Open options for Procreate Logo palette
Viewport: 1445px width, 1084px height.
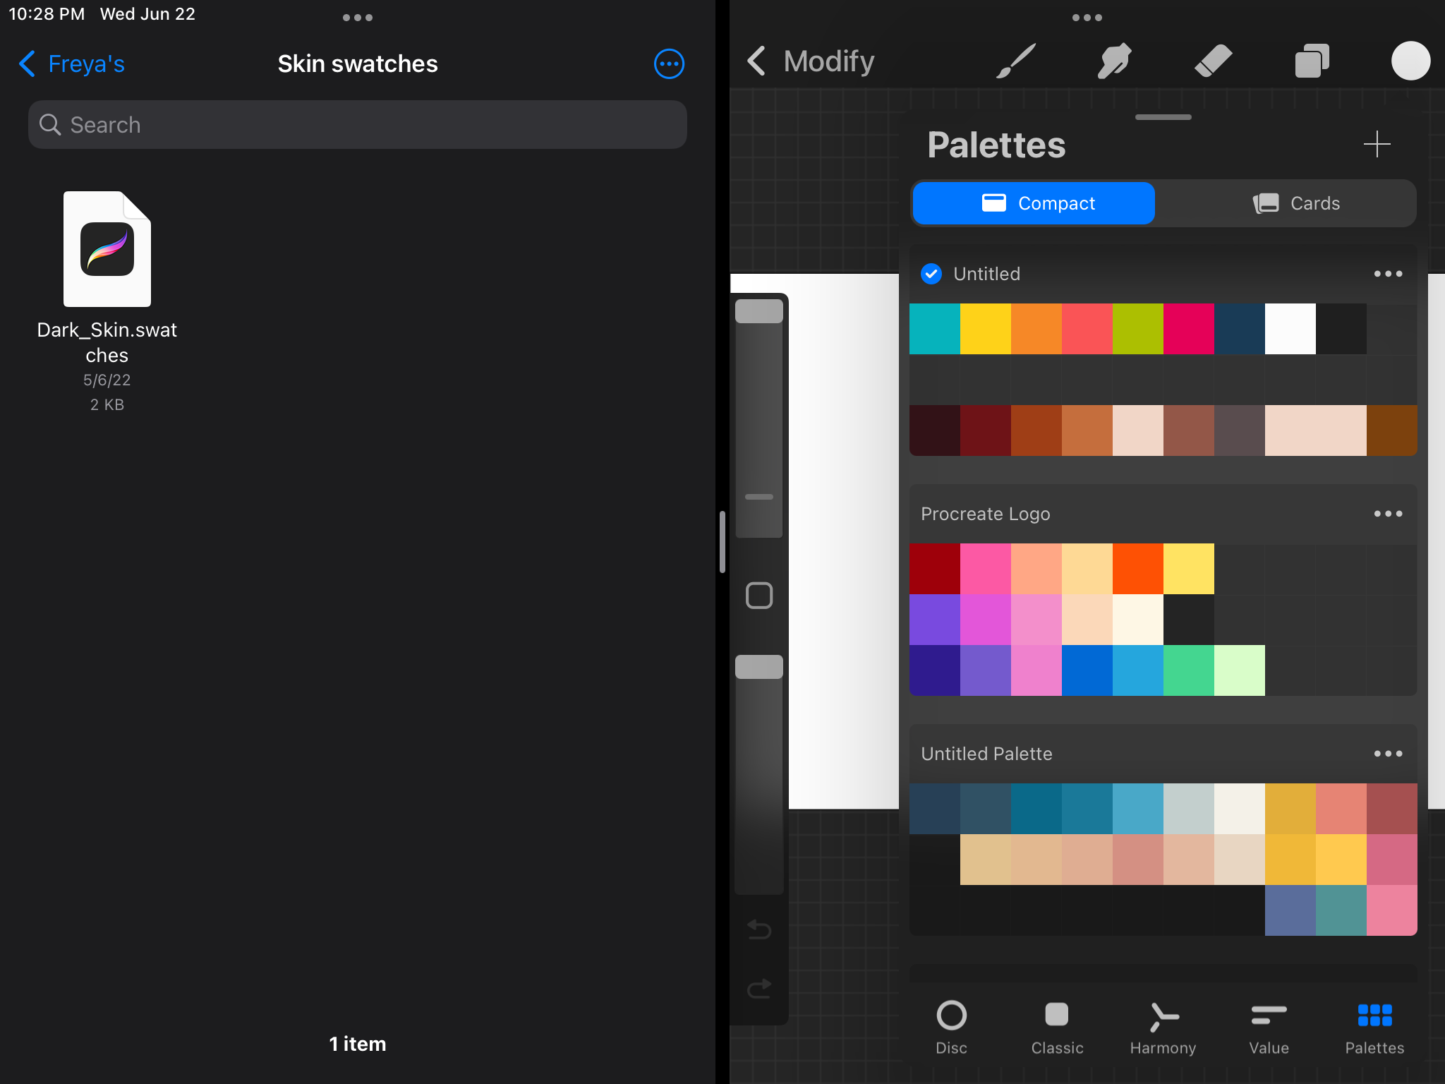[1387, 514]
